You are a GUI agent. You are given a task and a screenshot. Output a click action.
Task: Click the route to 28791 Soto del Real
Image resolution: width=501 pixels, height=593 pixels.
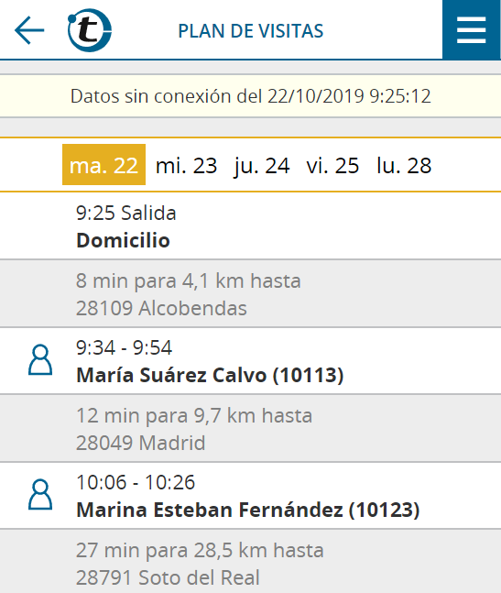tap(251, 562)
